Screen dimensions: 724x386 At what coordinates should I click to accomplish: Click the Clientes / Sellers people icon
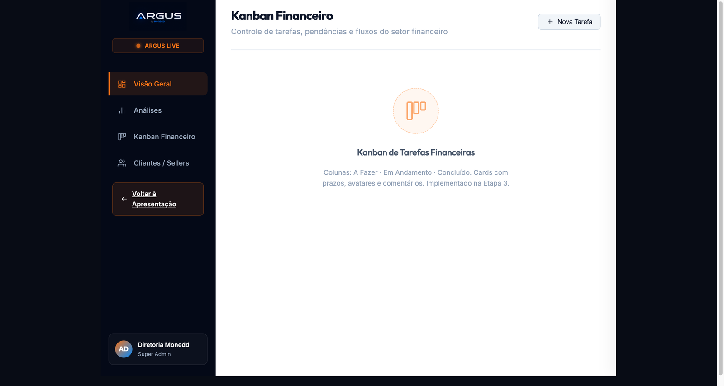pyautogui.click(x=122, y=163)
